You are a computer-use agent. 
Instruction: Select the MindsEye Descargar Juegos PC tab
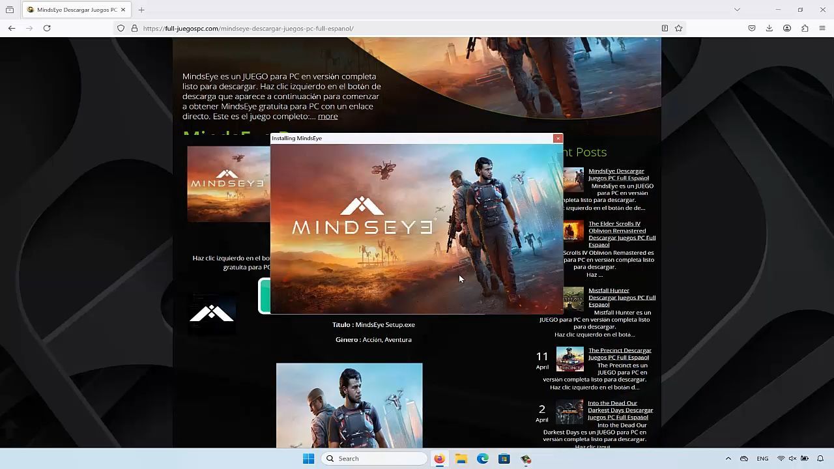click(x=76, y=10)
